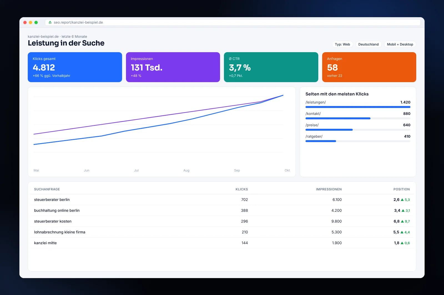The height and width of the screenshot is (295, 444).
Task: Click the green arrow in the steuerberater kosten row
Action: point(402,221)
